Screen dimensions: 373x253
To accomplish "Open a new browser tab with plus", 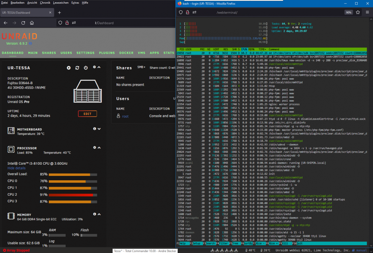I will [x=59, y=13].
